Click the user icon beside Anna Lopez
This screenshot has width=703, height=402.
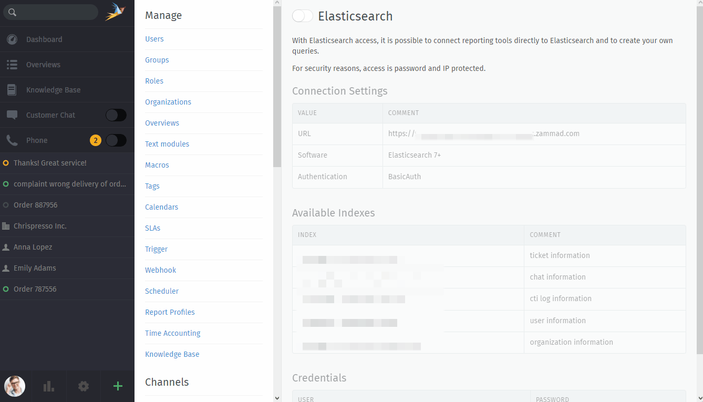(6, 247)
